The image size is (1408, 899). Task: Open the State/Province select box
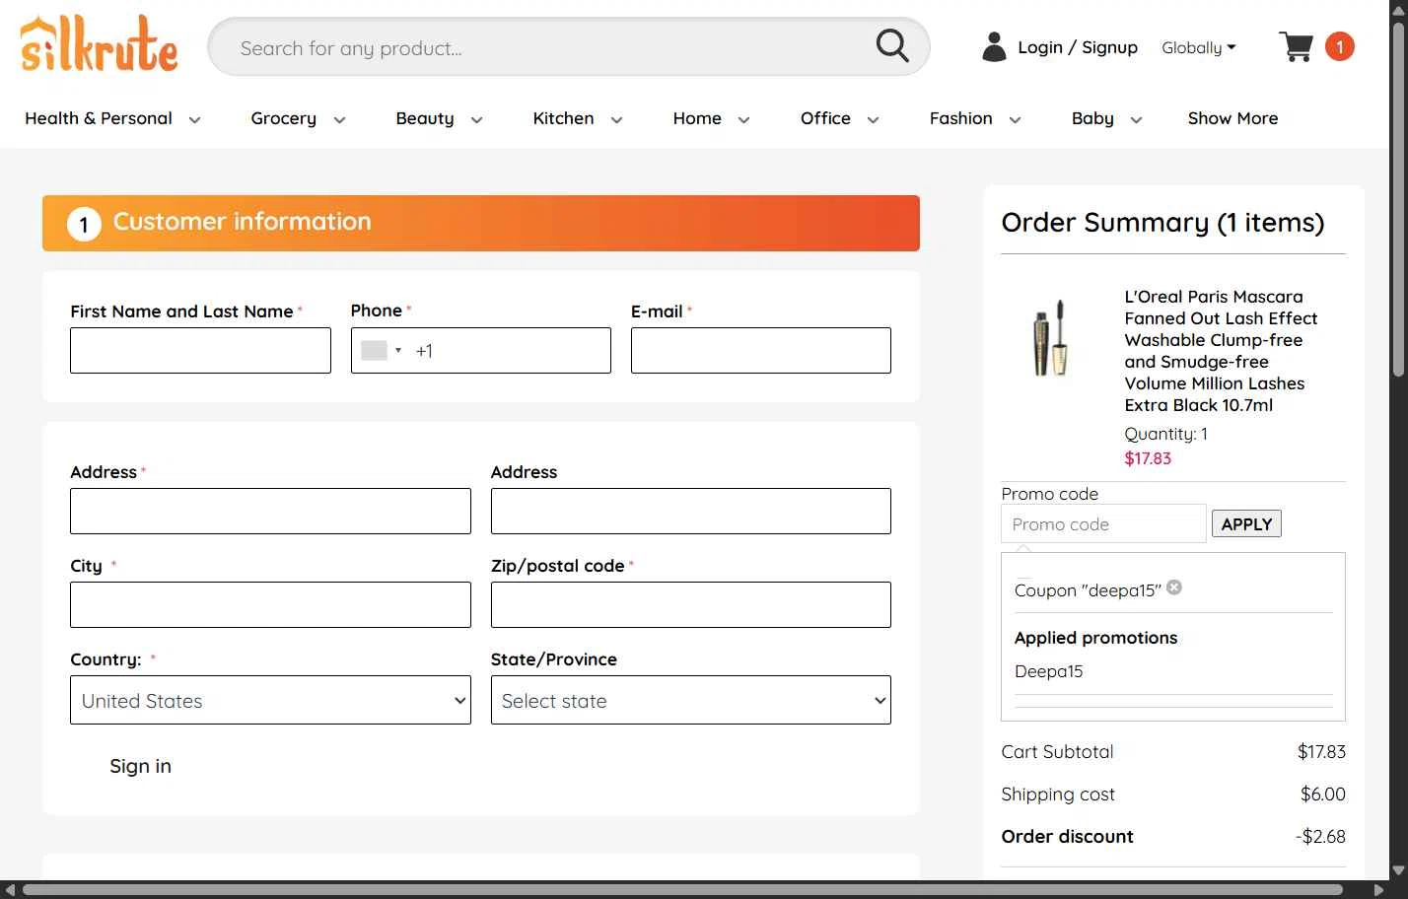click(690, 700)
